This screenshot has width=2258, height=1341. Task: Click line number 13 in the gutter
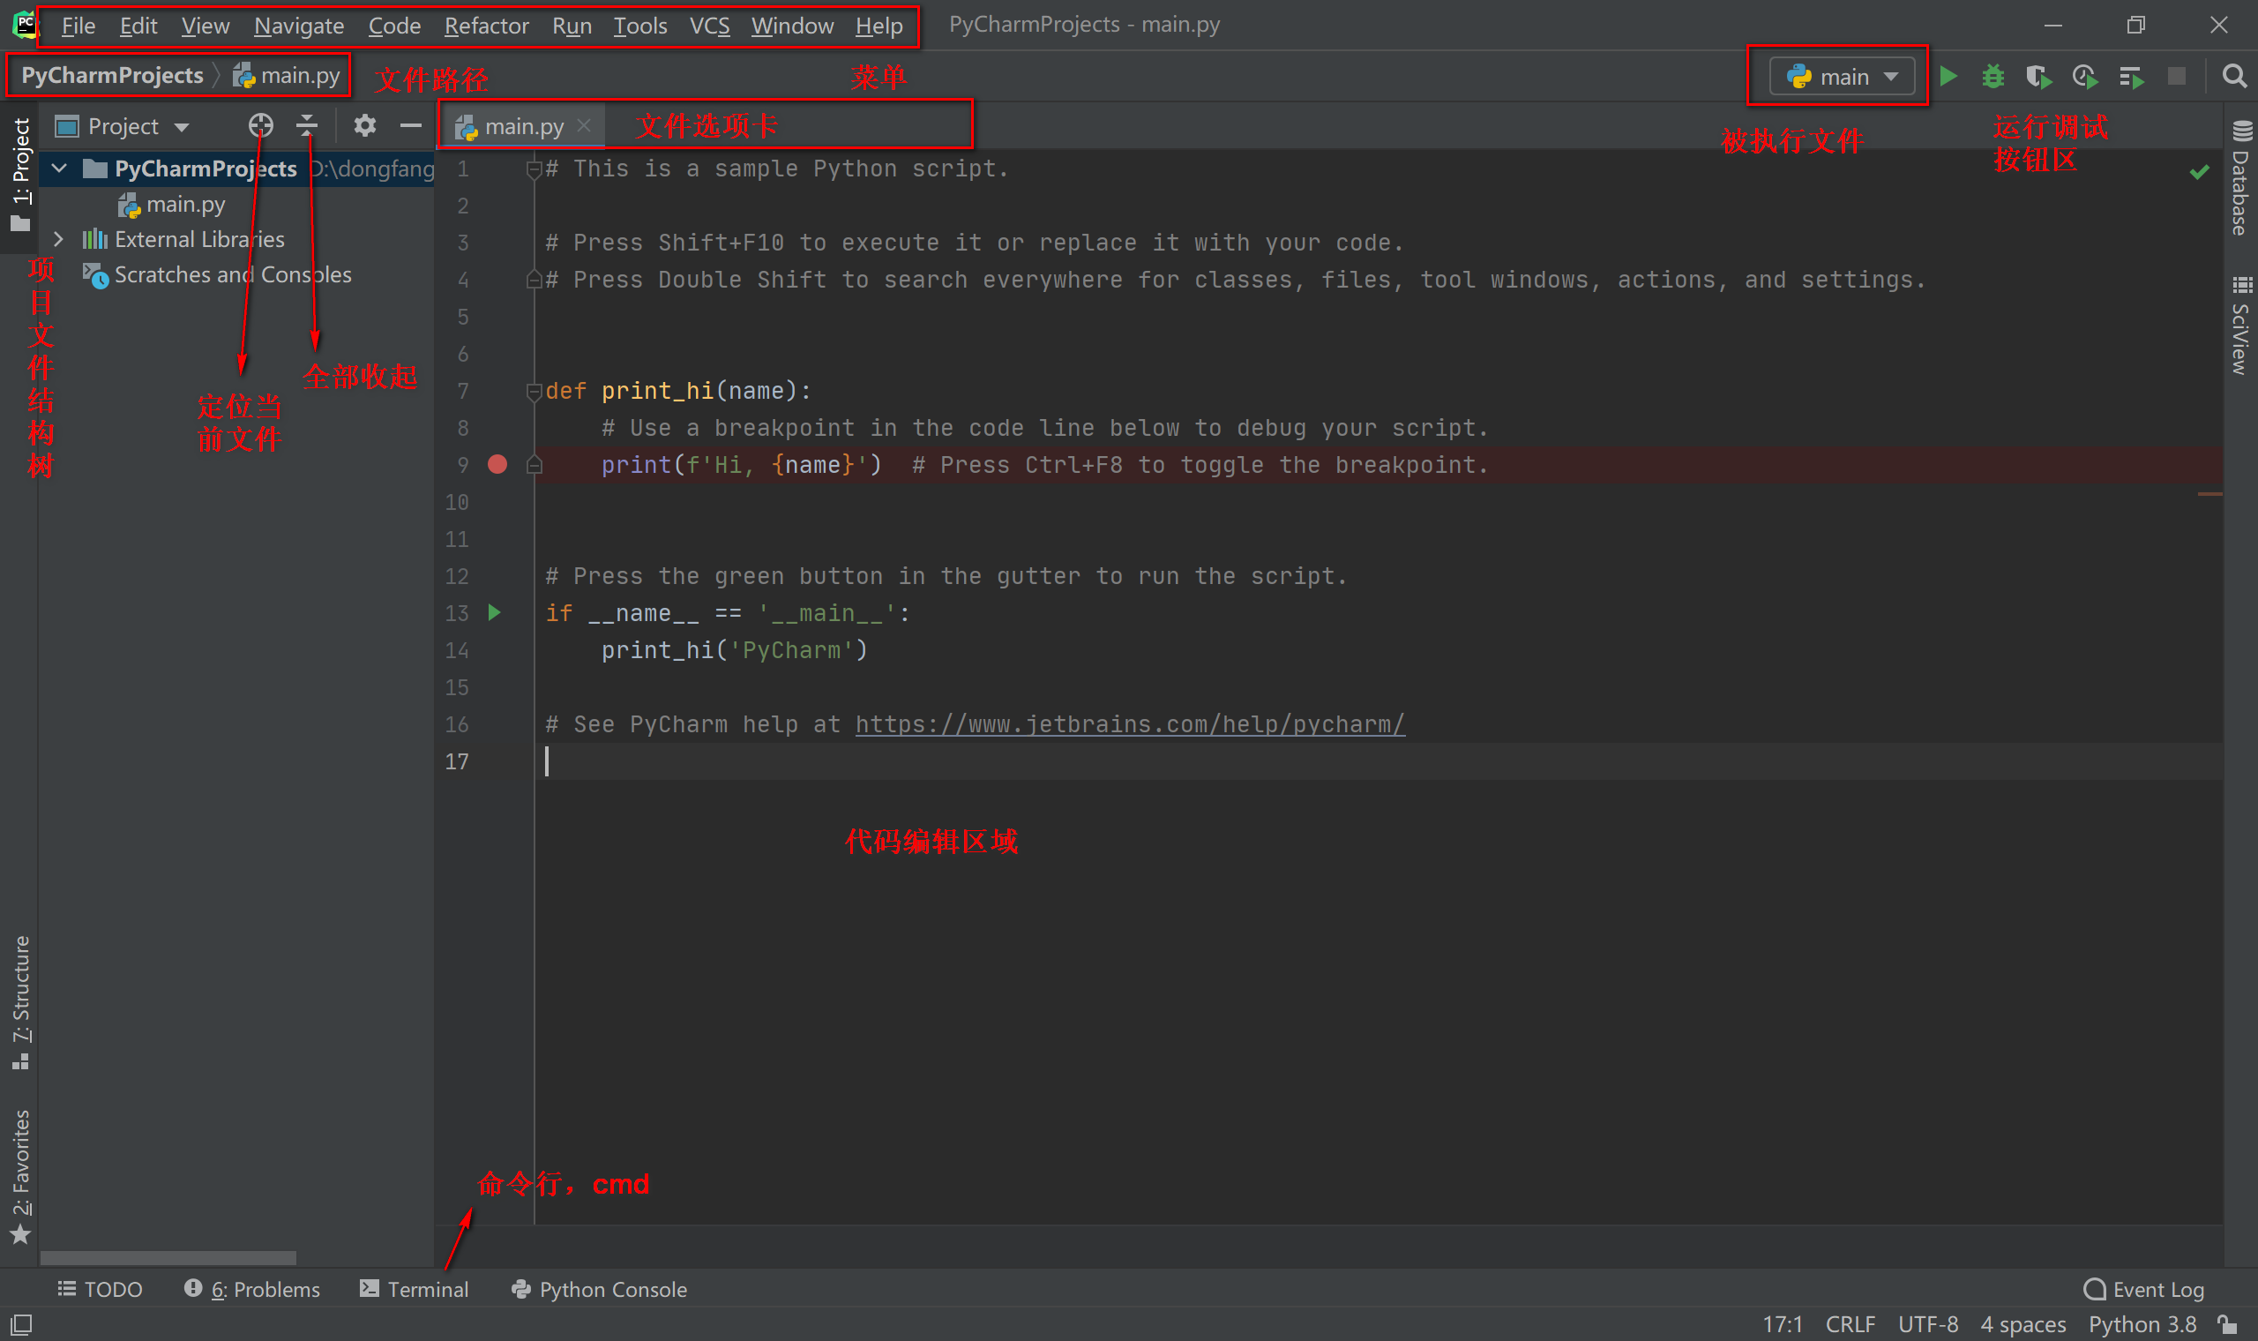point(456,612)
